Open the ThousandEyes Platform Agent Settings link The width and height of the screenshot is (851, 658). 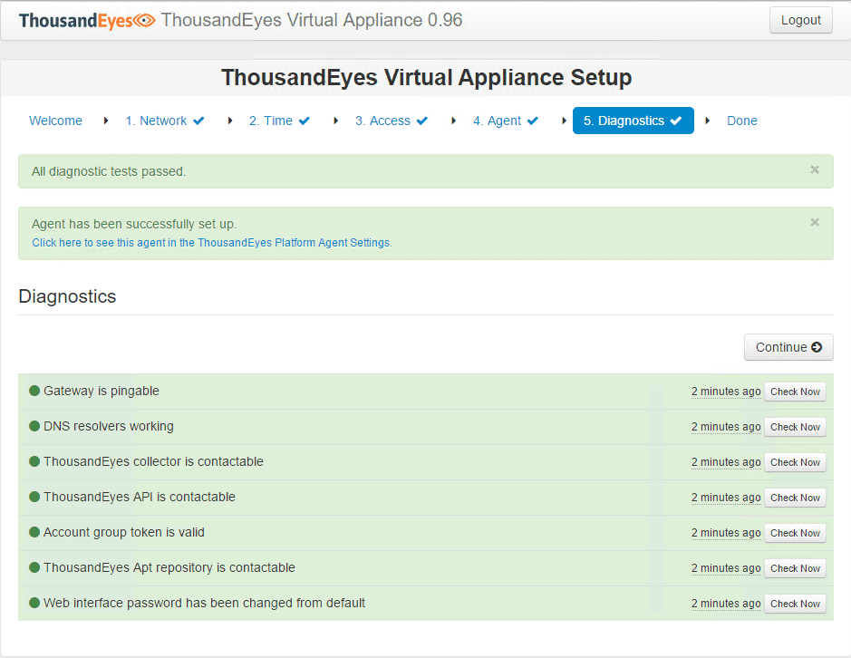coord(212,243)
